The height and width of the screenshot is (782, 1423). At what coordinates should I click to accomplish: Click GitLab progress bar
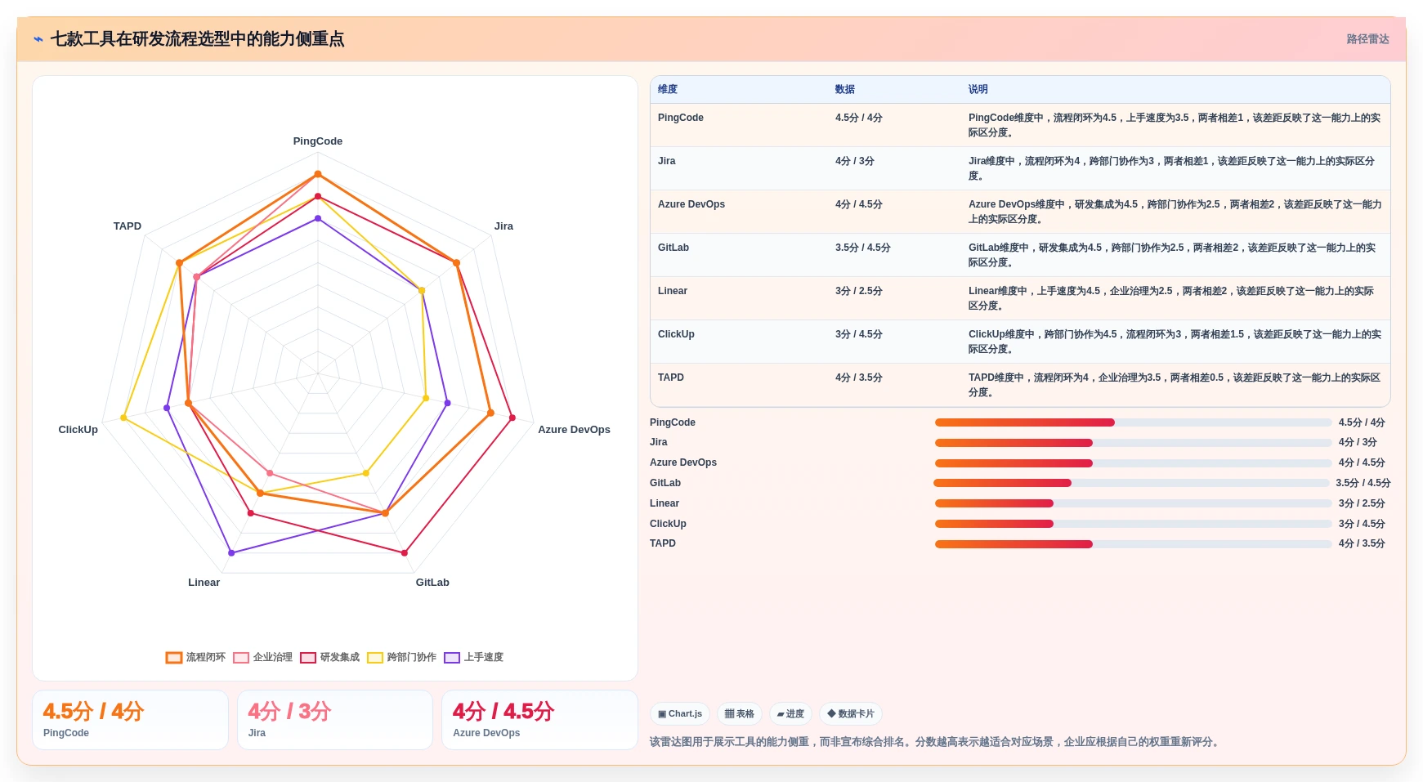click(1131, 483)
